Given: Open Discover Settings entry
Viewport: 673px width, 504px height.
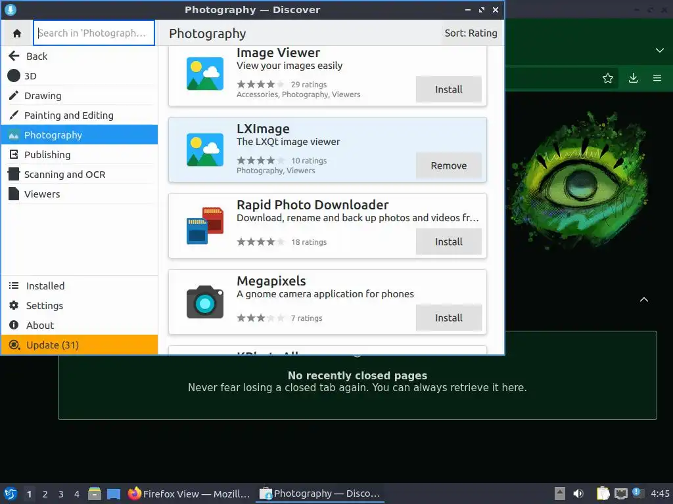Looking at the screenshot, I should tap(80, 306).
